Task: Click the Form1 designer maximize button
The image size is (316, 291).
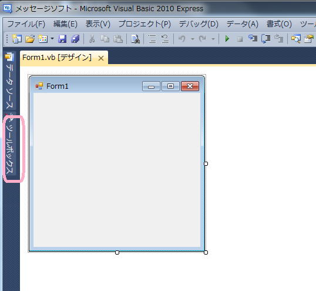Action: 170,86
